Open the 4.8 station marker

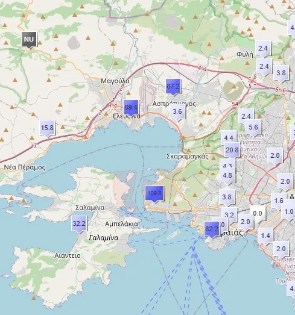tap(227, 176)
